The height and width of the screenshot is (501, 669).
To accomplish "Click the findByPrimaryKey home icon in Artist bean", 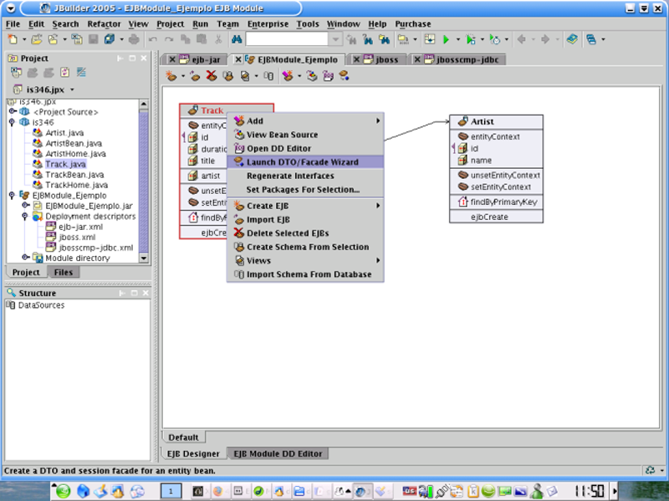I will [462, 202].
